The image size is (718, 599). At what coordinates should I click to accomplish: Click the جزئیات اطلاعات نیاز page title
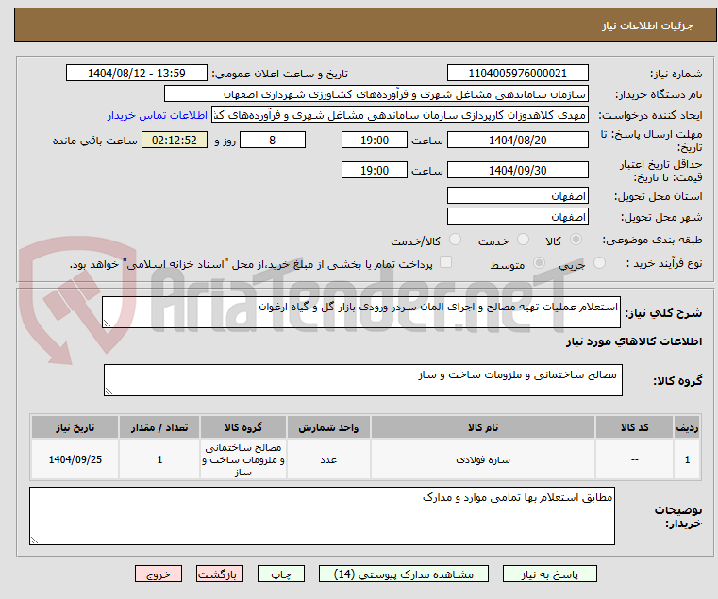click(646, 25)
